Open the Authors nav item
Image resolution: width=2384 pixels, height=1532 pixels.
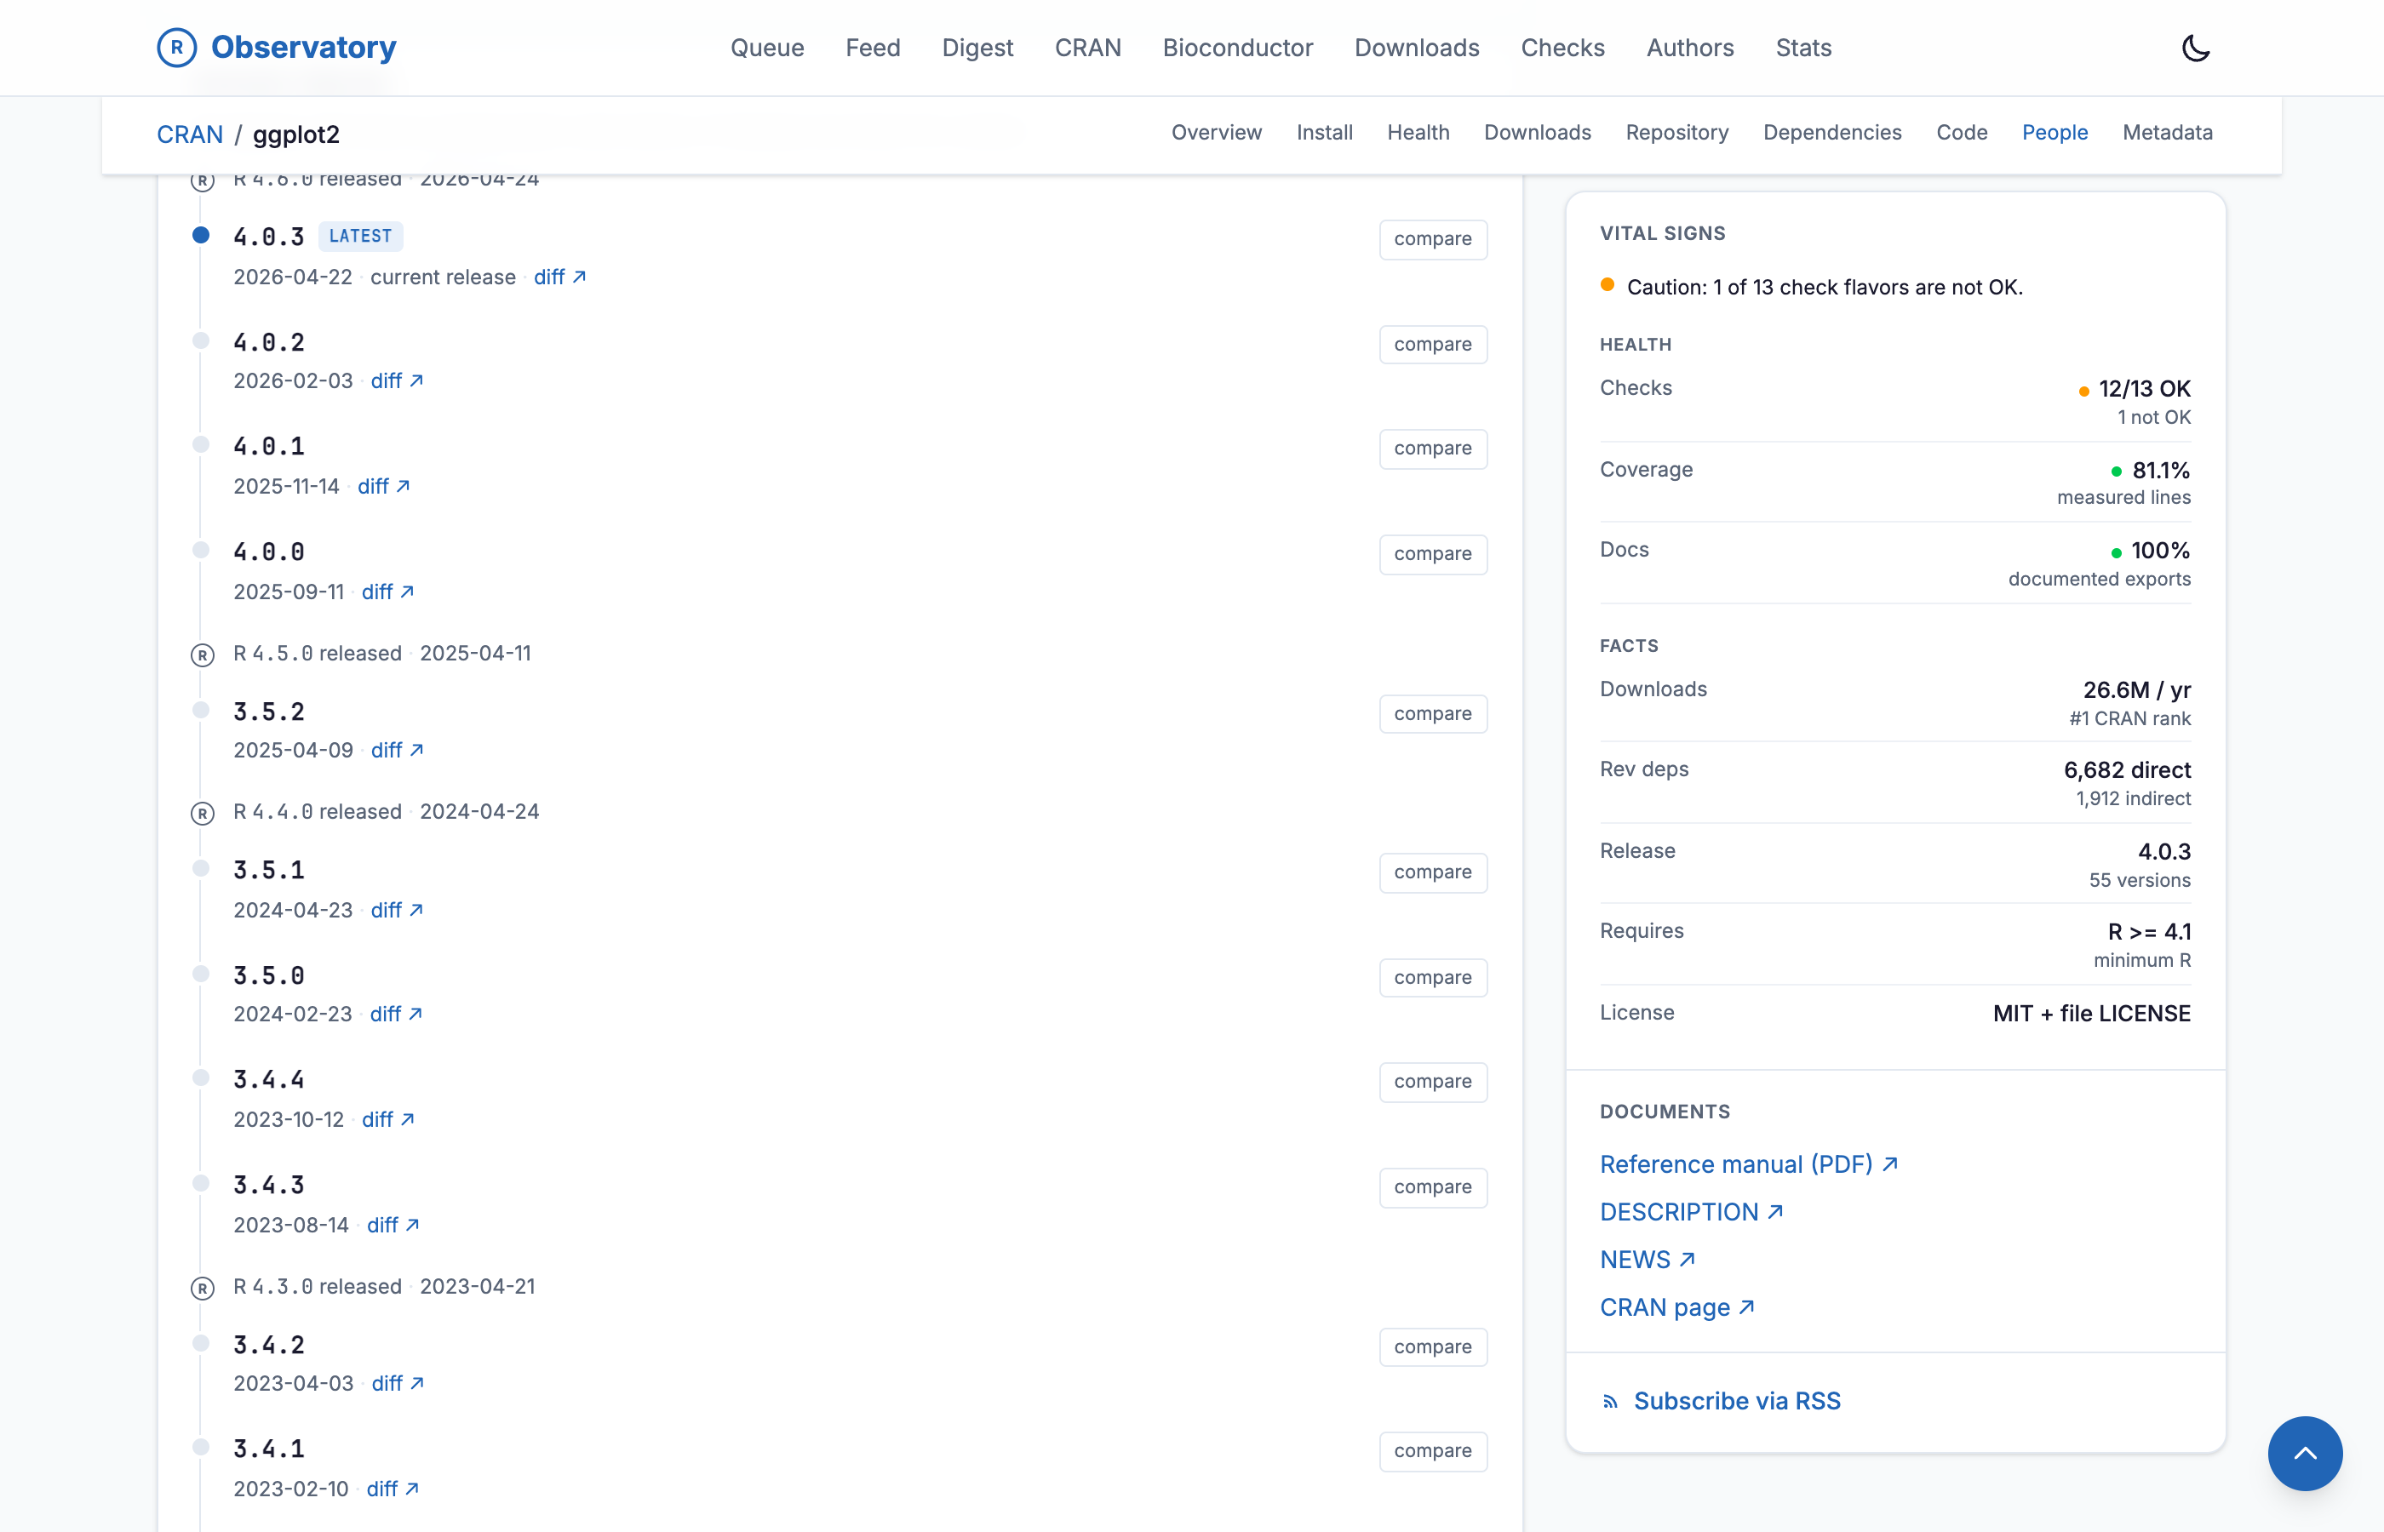coord(1689,48)
